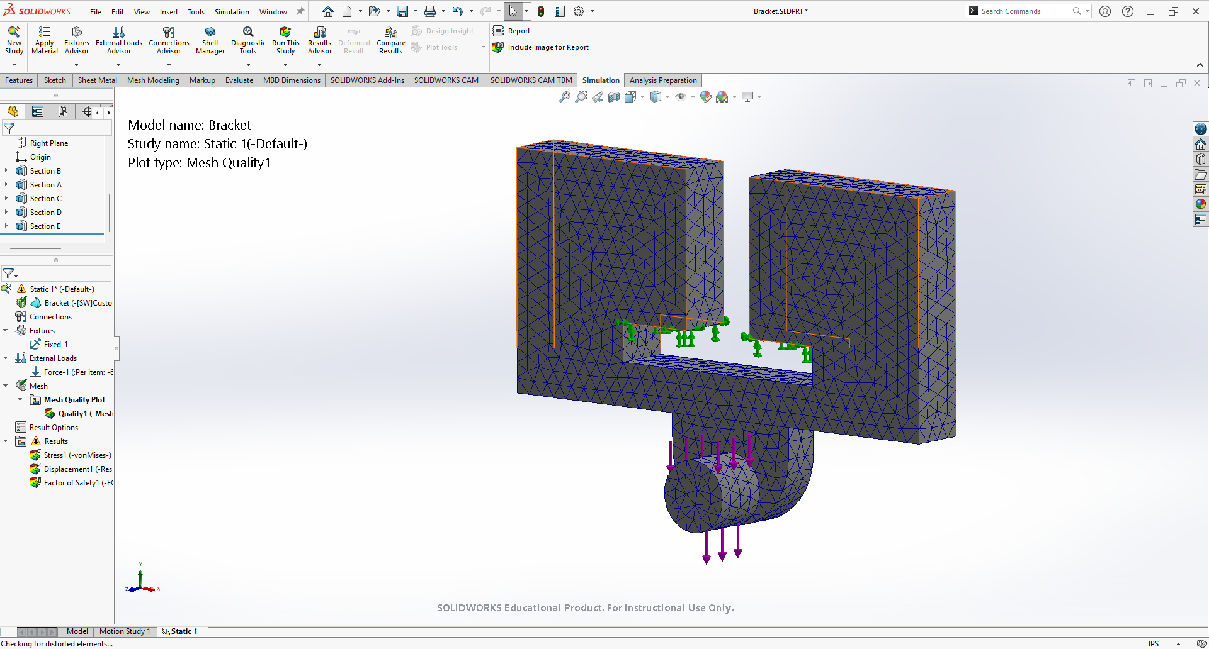Click the New Study icon
1209x649 pixels.
[x=14, y=40]
